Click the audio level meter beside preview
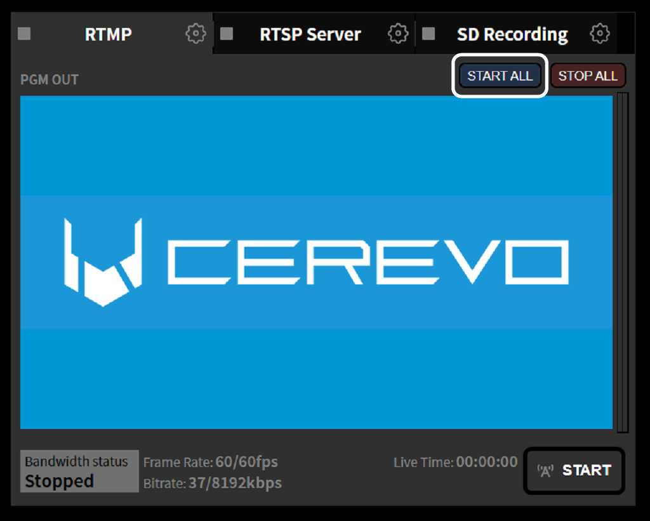The width and height of the screenshot is (650, 521). (x=623, y=262)
